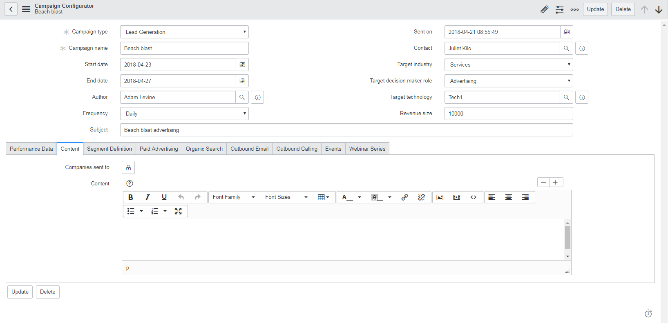Image resolution: width=668 pixels, height=323 pixels.
Task: Open the Campaign type dropdown
Action: (184, 32)
